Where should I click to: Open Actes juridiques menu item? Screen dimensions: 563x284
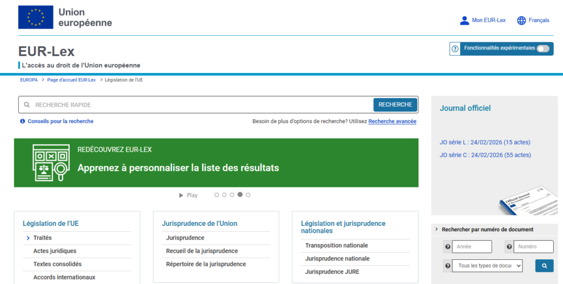coord(55,251)
